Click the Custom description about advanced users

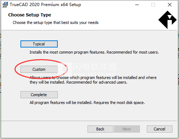(x=93, y=80)
